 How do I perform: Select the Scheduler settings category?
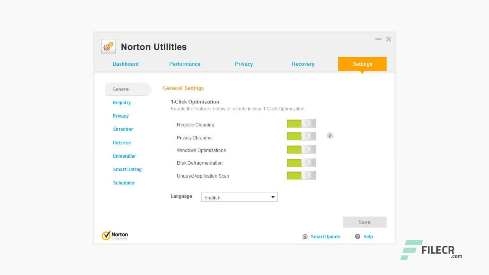click(124, 183)
